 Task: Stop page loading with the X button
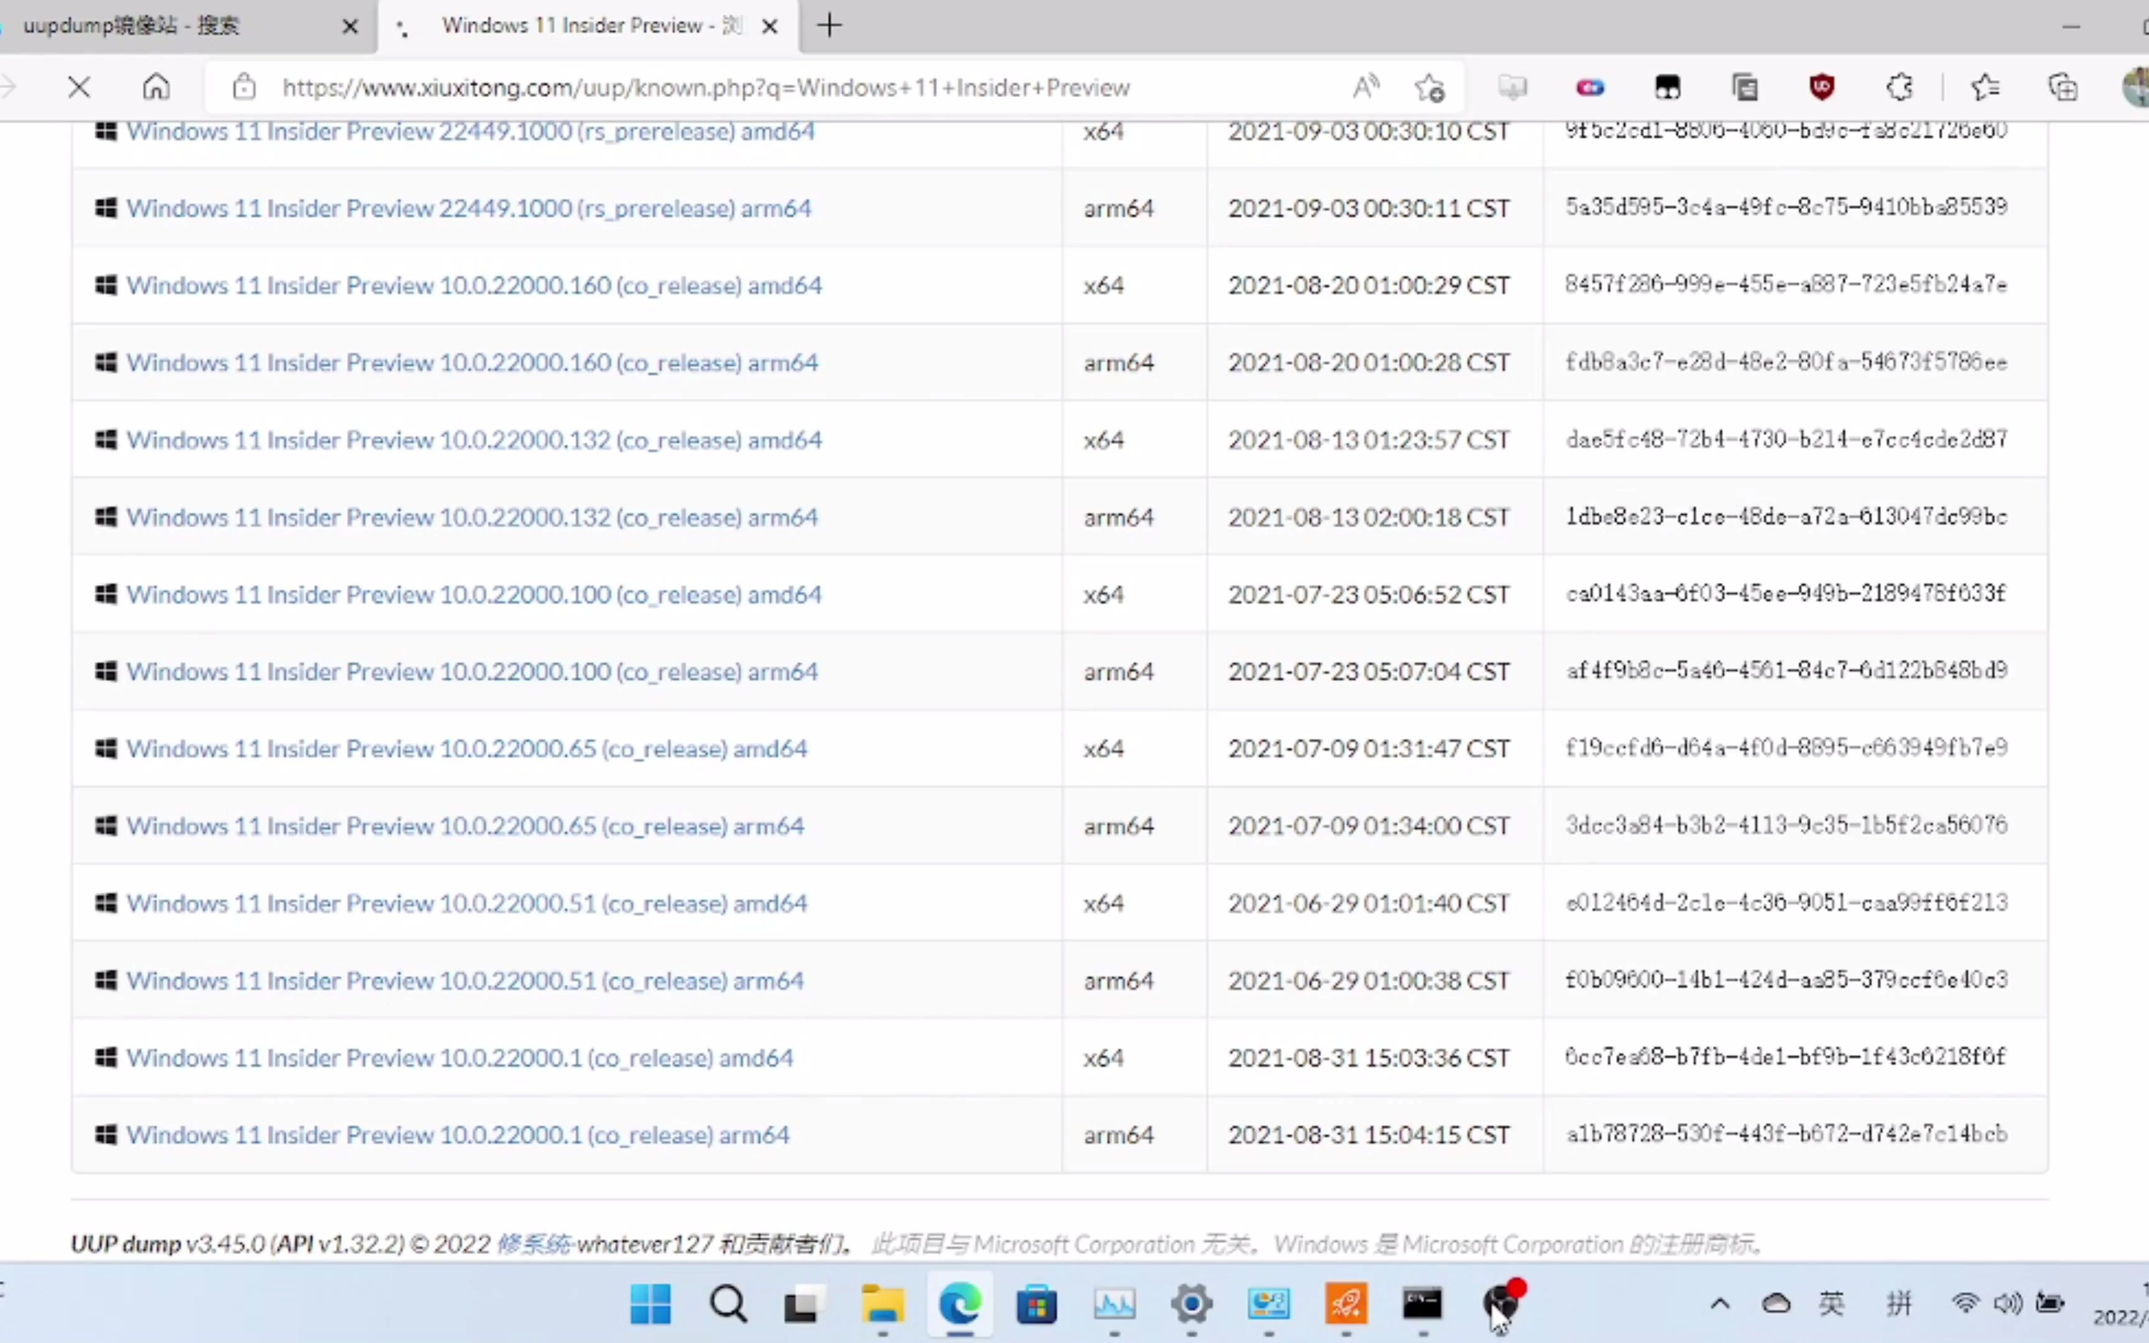pyautogui.click(x=79, y=87)
